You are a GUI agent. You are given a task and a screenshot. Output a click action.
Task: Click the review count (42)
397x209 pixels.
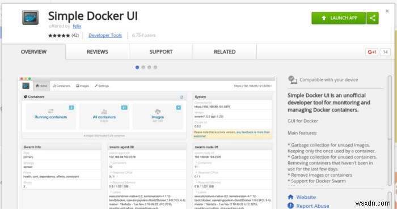click(75, 35)
